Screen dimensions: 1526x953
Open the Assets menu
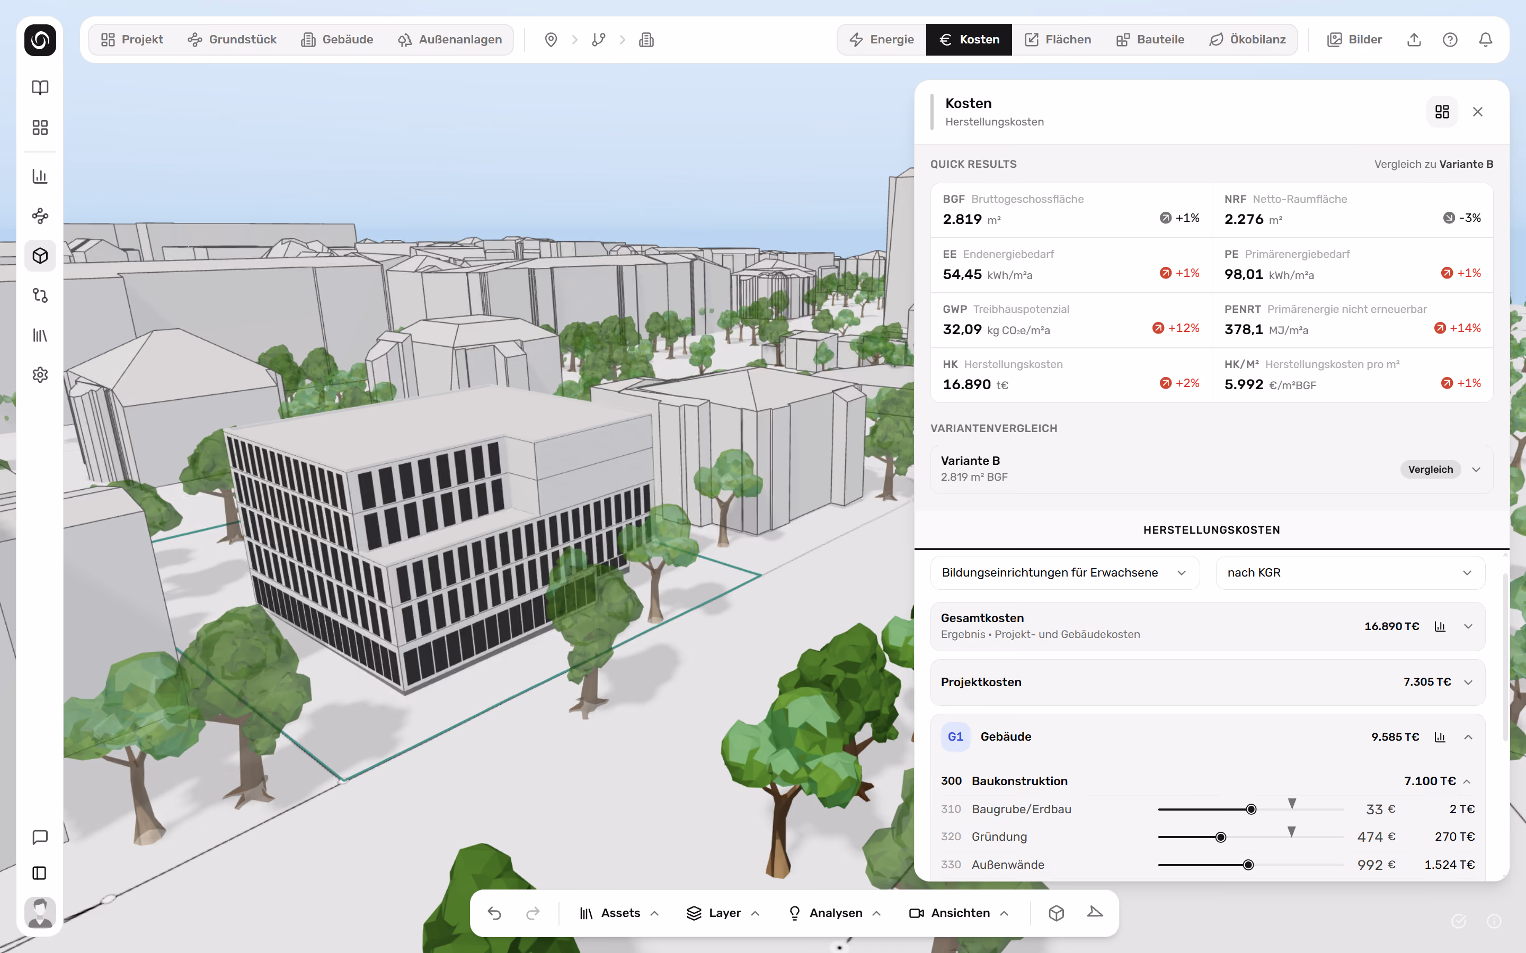click(619, 913)
